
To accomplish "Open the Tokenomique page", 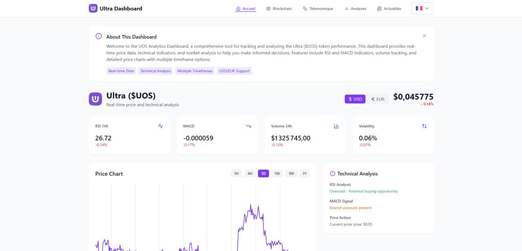I will (318, 8).
